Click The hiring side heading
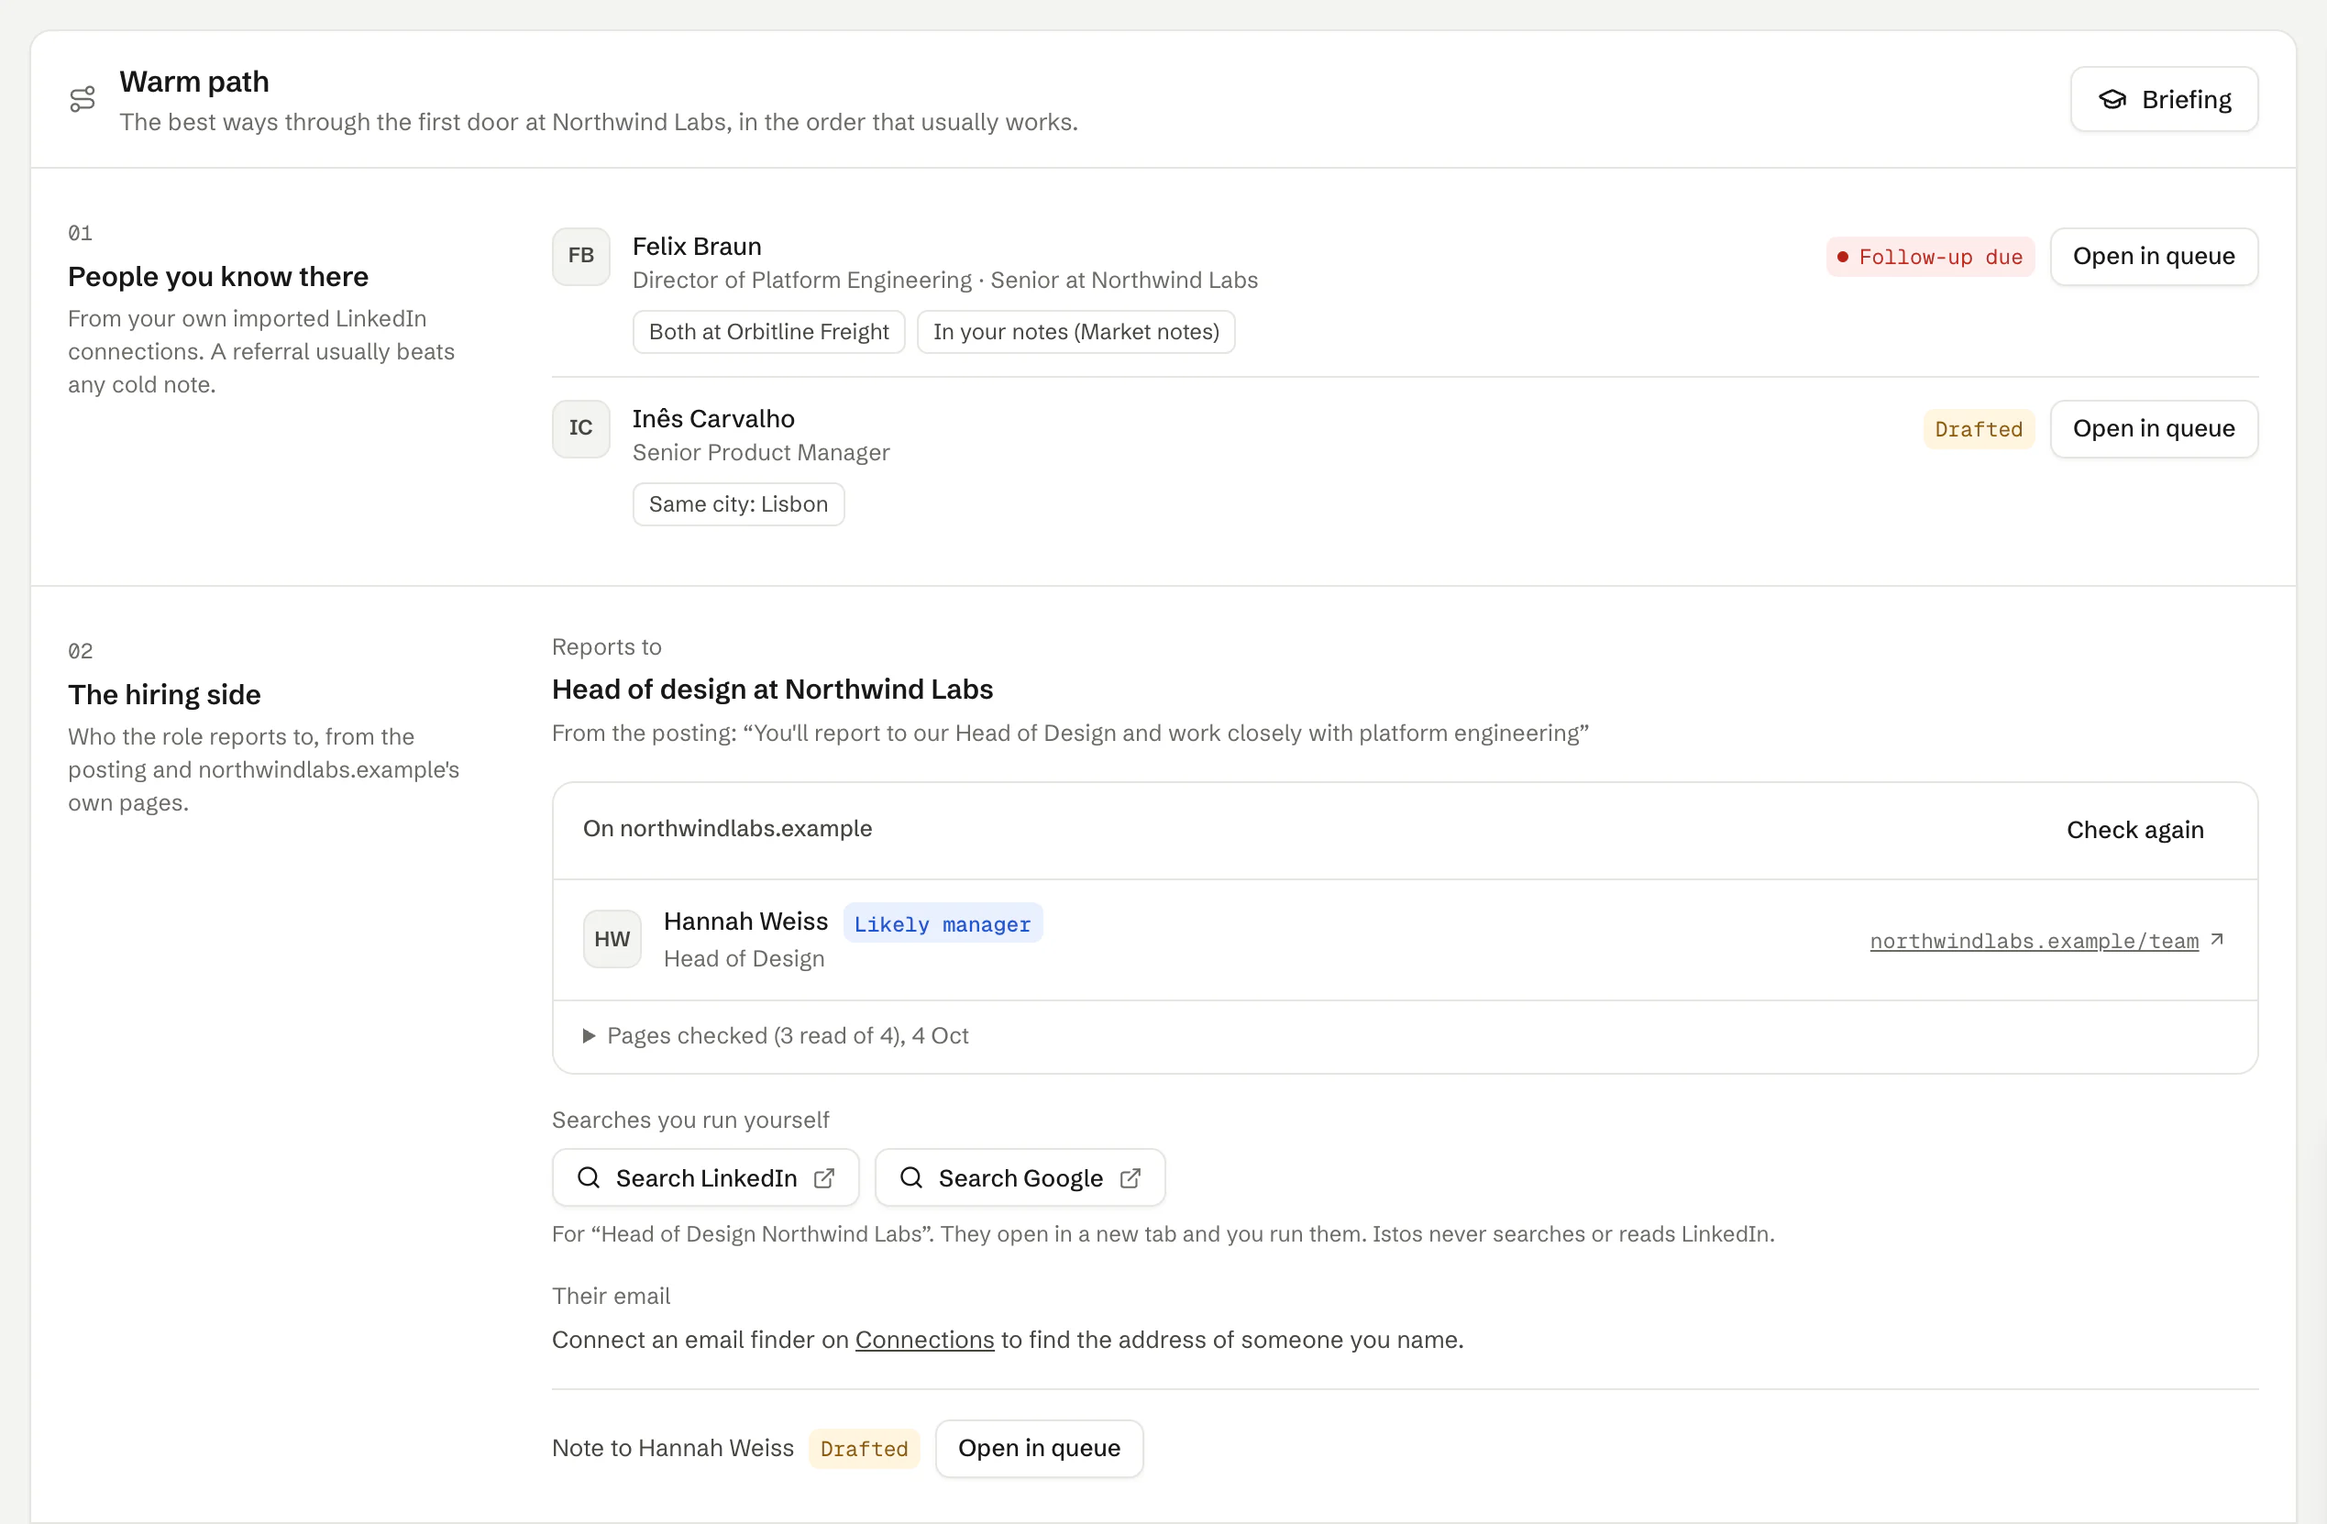This screenshot has height=1524, width=2327. pos(164,694)
